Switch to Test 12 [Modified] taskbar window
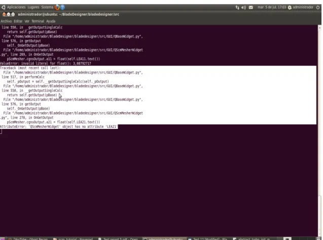This screenshot has height=240, width=323. pyautogui.click(x=208, y=239)
